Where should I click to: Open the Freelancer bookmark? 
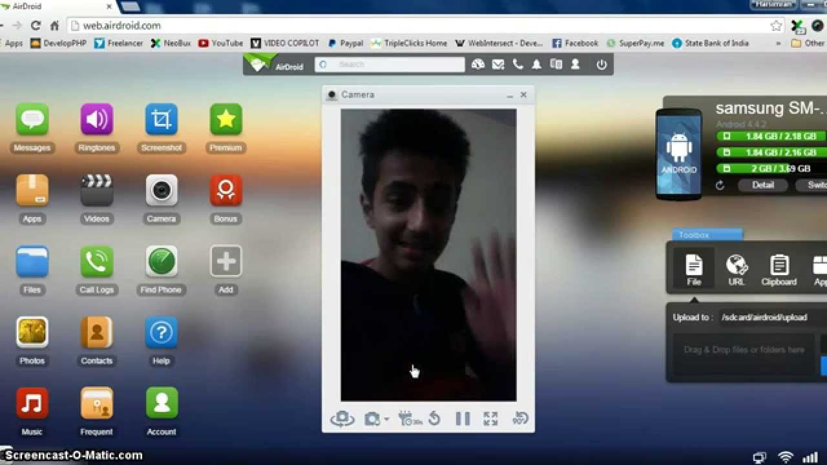(119, 43)
